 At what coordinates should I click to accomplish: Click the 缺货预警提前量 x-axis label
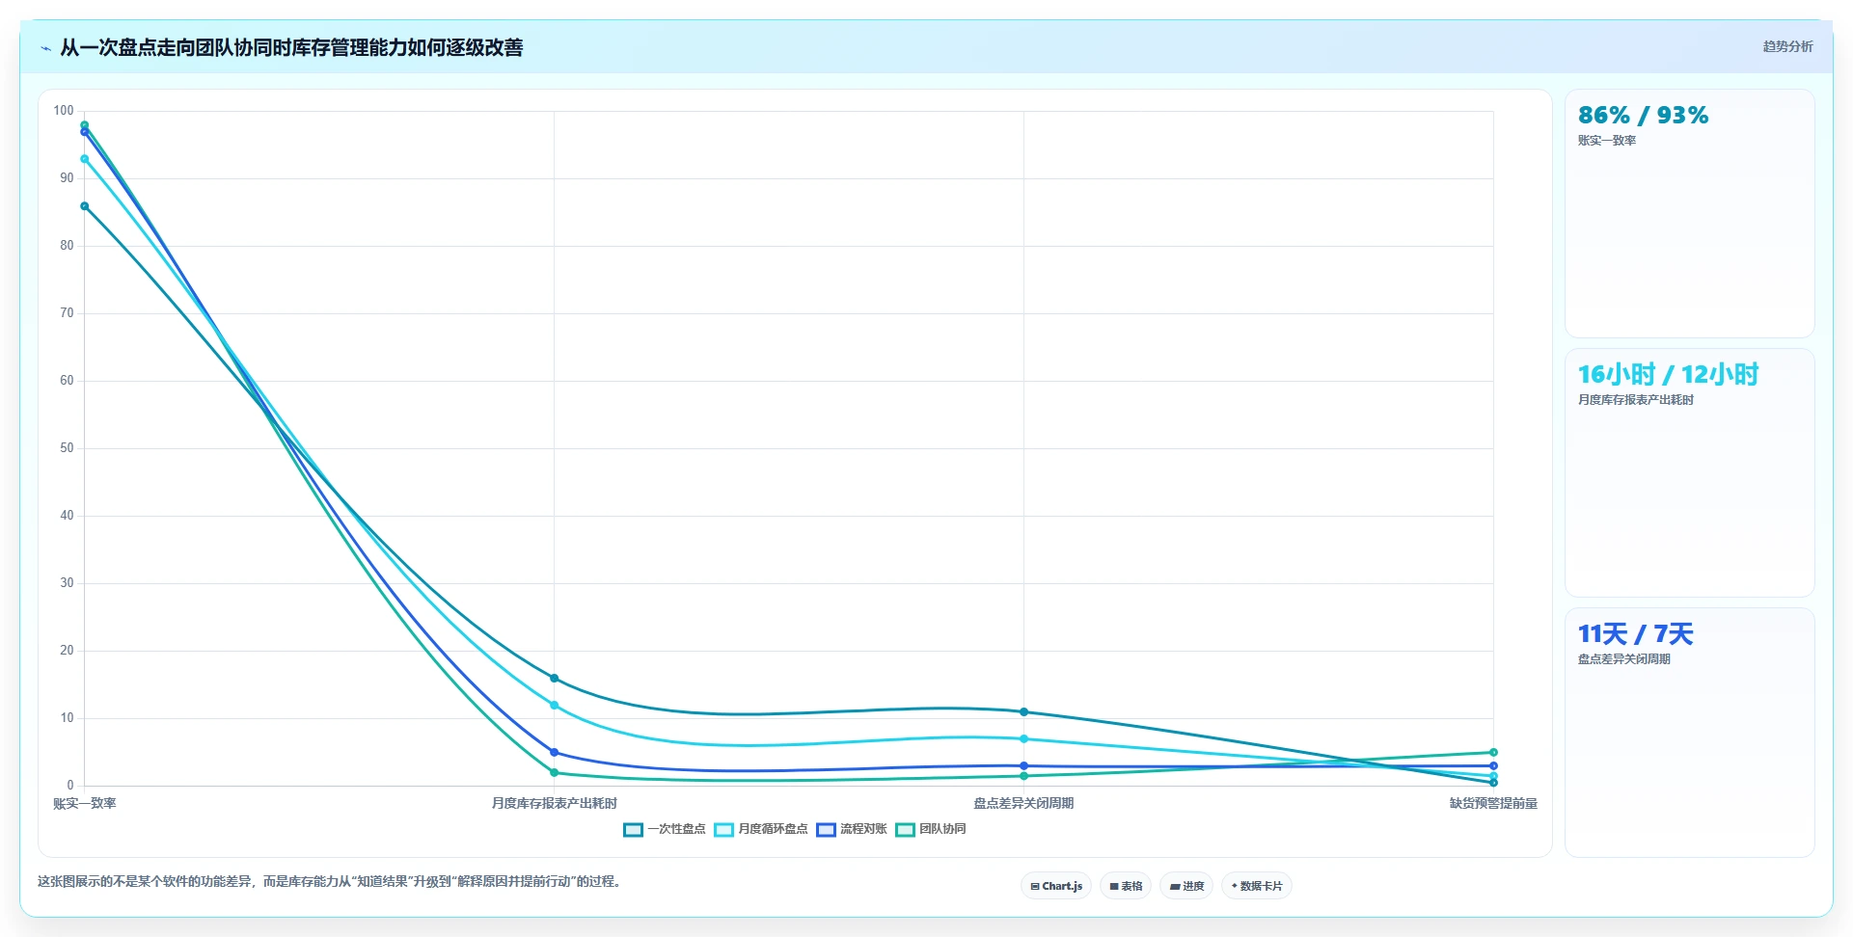coord(1493,803)
